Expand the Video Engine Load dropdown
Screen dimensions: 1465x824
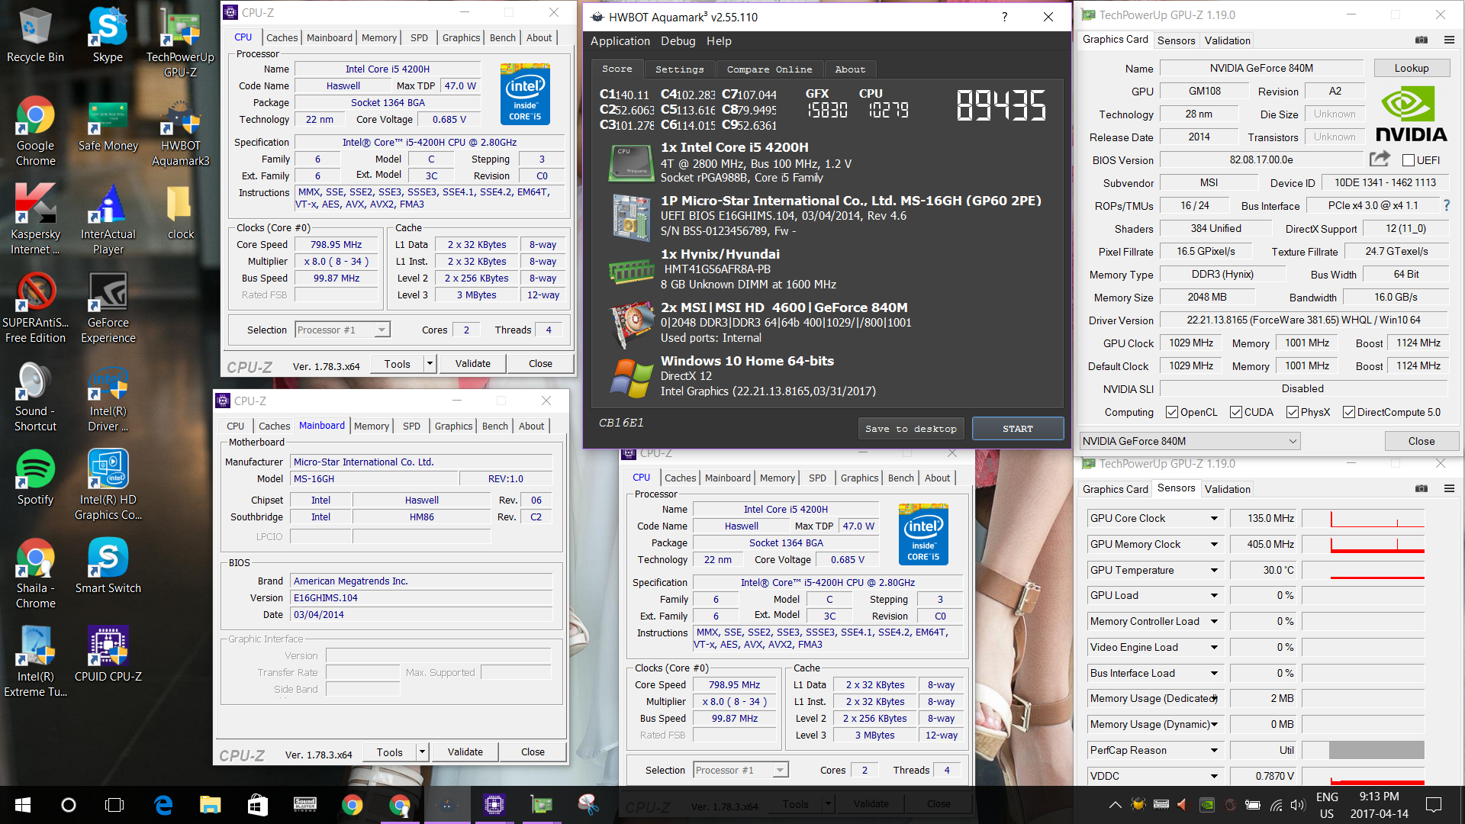[x=1214, y=647]
